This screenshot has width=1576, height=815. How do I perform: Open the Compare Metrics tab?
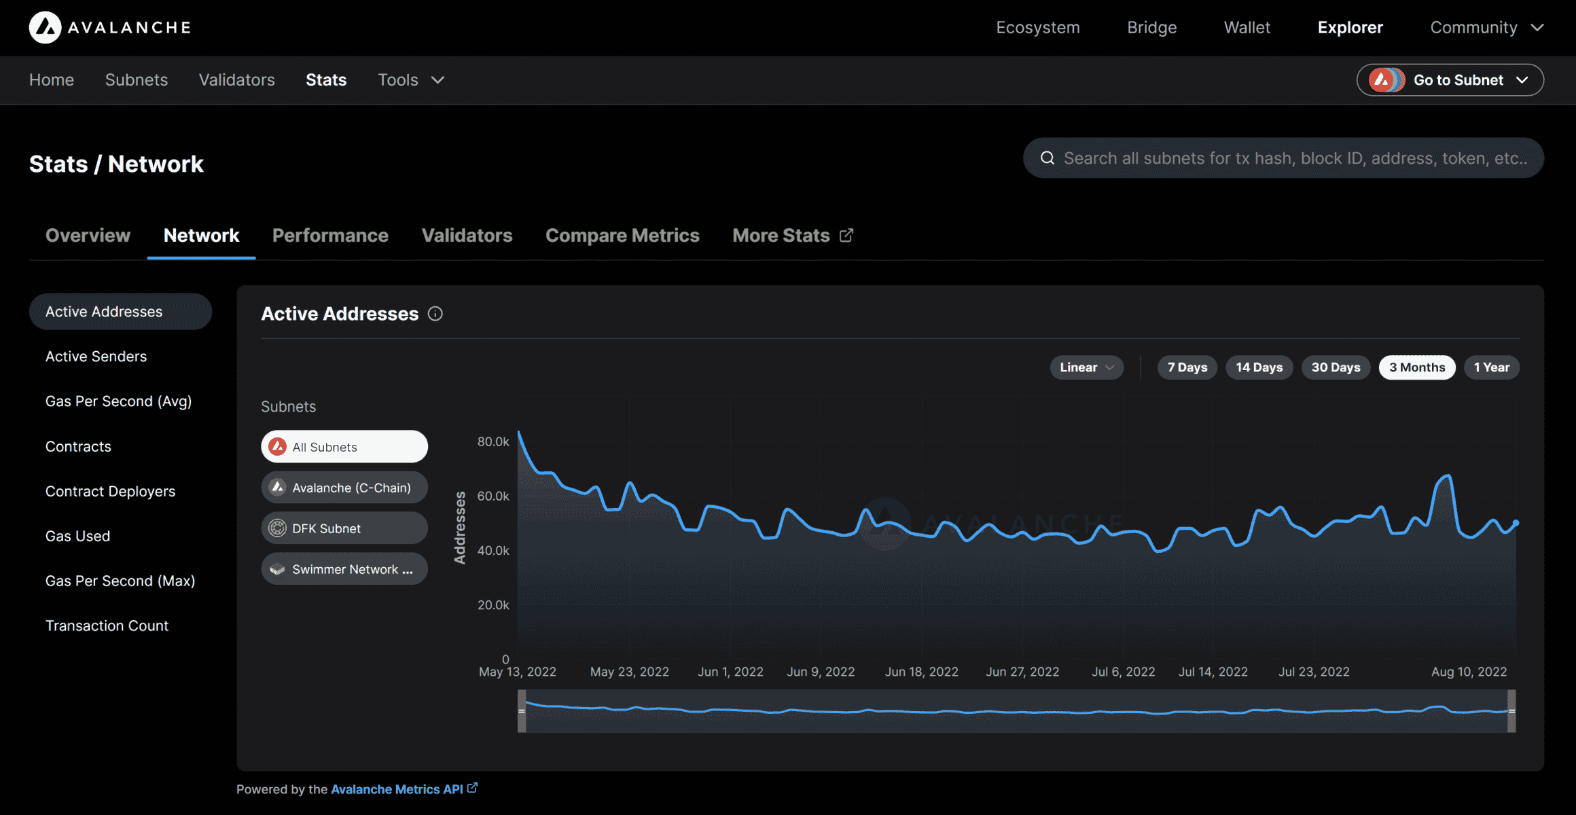tap(622, 235)
